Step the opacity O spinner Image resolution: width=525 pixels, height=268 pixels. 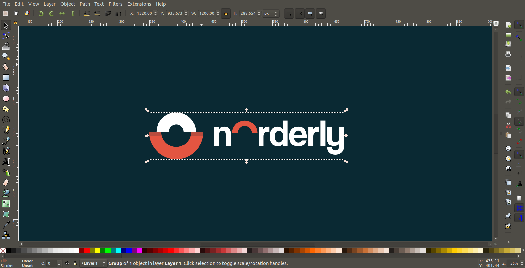[x=59, y=263]
